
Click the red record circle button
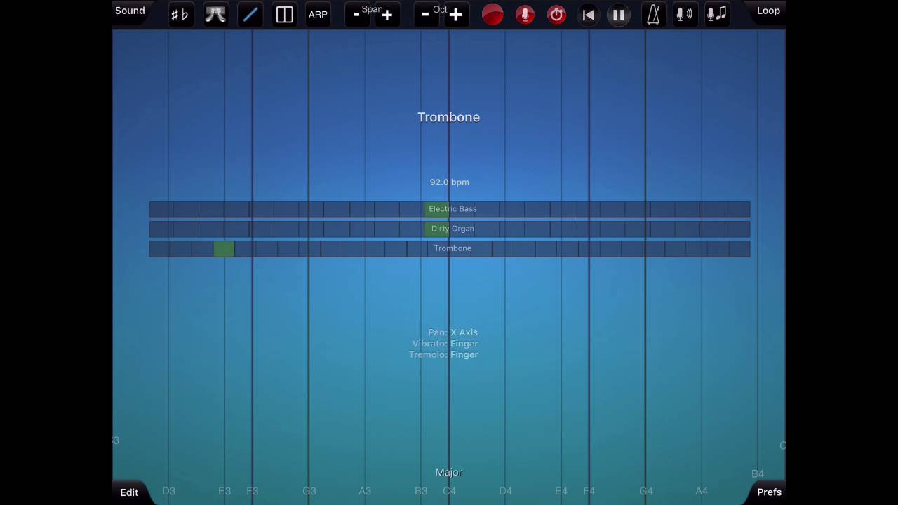click(x=492, y=14)
